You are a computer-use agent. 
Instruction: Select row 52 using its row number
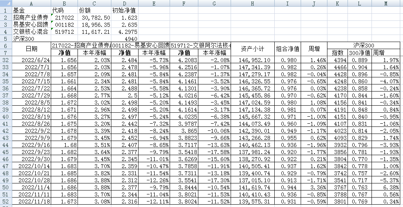point(6,202)
